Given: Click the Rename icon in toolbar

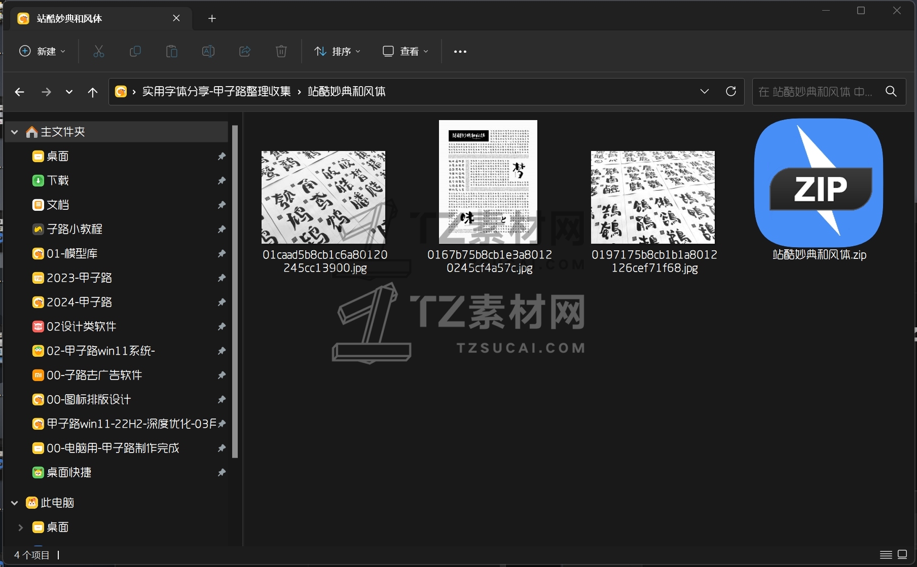Looking at the screenshot, I should click(208, 51).
